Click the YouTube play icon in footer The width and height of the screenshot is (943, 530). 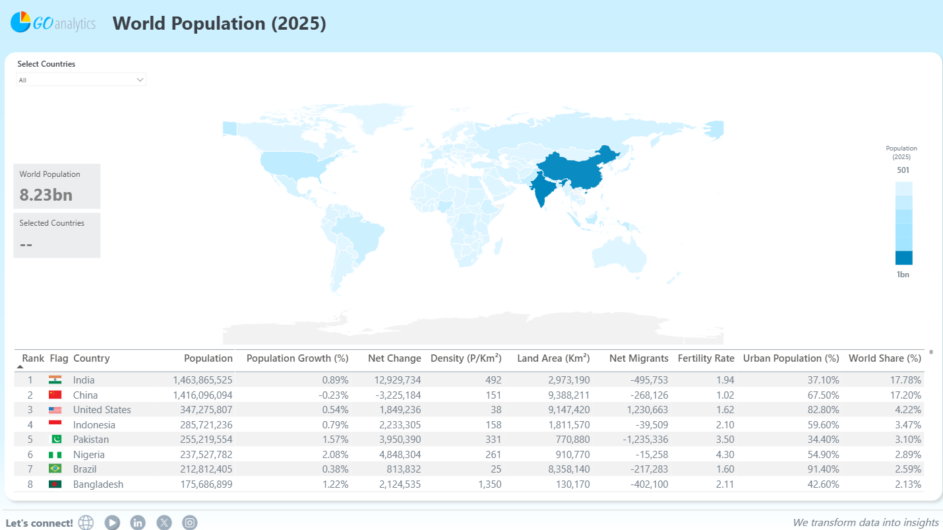click(x=112, y=522)
